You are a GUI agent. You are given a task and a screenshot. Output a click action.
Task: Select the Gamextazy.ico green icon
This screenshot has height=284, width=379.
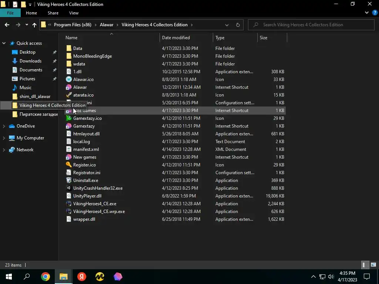tap(69, 118)
